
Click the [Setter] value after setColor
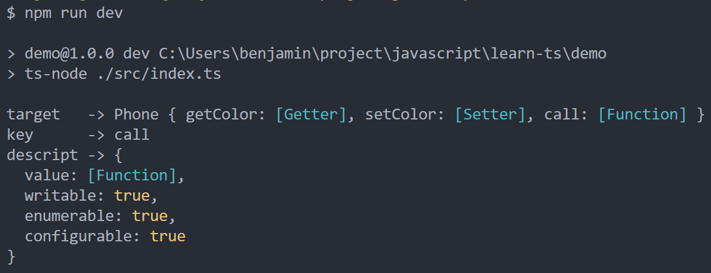[x=490, y=115]
